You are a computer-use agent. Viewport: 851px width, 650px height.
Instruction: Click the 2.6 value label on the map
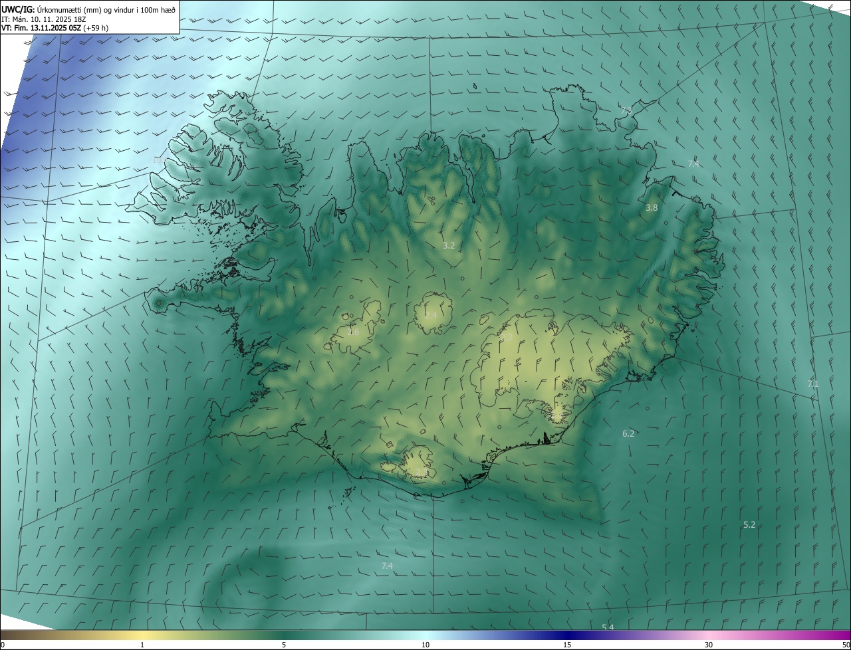tap(353, 332)
